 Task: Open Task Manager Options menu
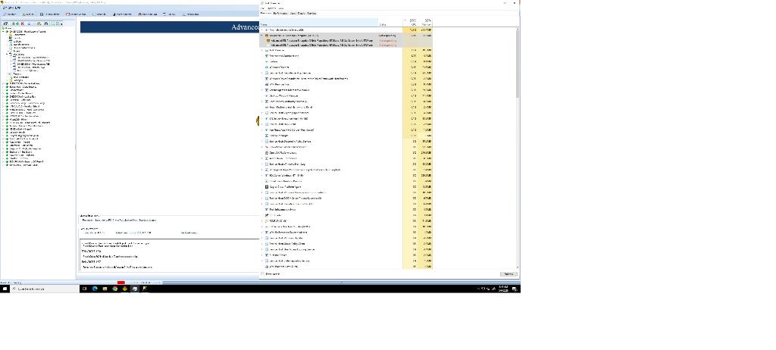point(272,8)
